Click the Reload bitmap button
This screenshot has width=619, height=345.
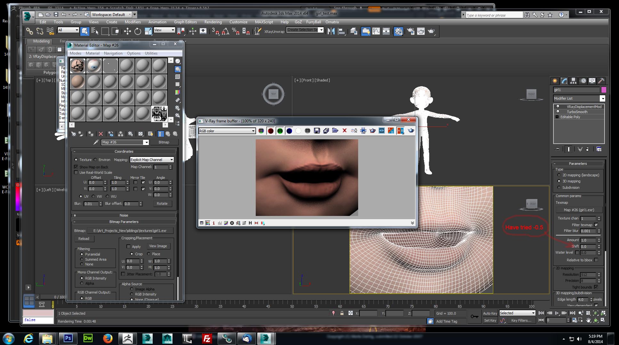click(84, 239)
